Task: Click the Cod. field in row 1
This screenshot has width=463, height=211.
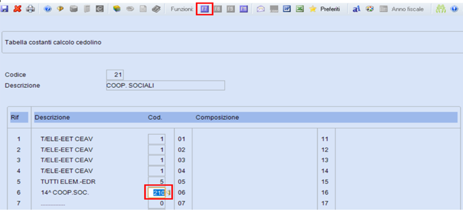Action: (x=157, y=139)
